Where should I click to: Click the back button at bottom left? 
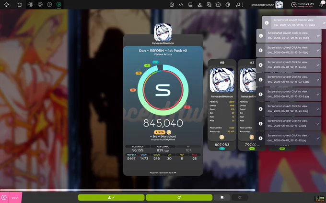11,197
